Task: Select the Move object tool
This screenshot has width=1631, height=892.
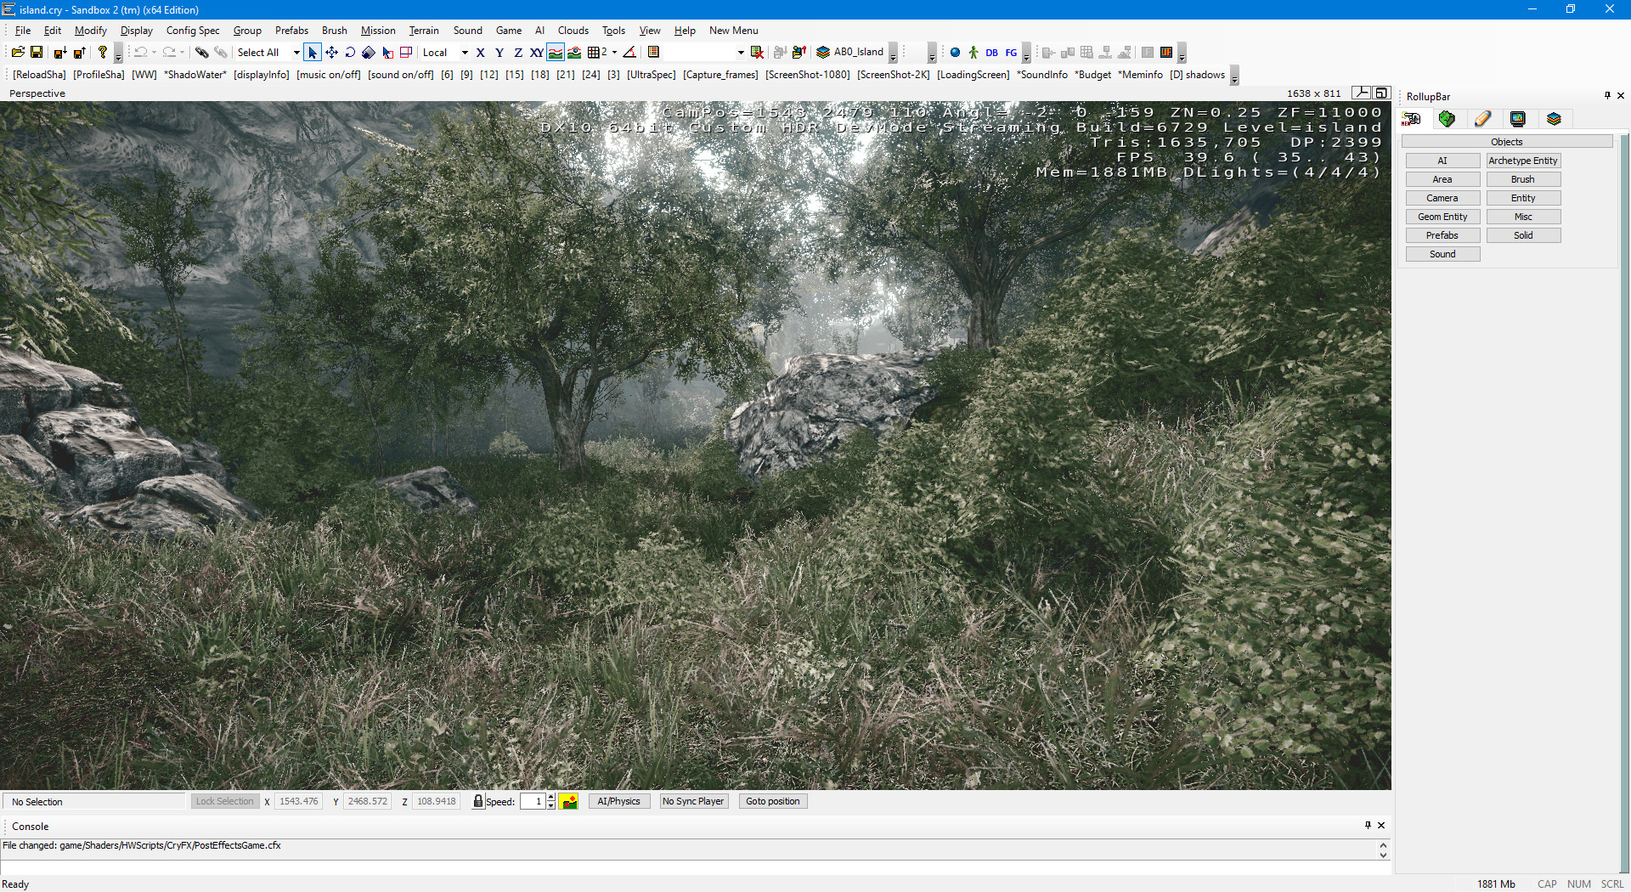Action: click(331, 53)
